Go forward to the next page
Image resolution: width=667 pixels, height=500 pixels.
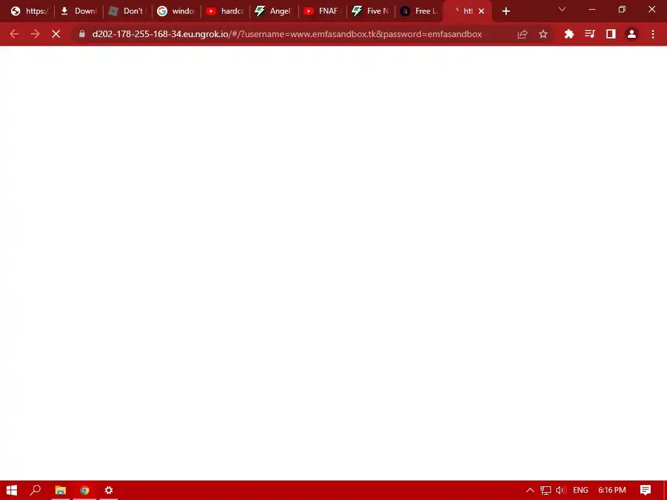click(35, 34)
